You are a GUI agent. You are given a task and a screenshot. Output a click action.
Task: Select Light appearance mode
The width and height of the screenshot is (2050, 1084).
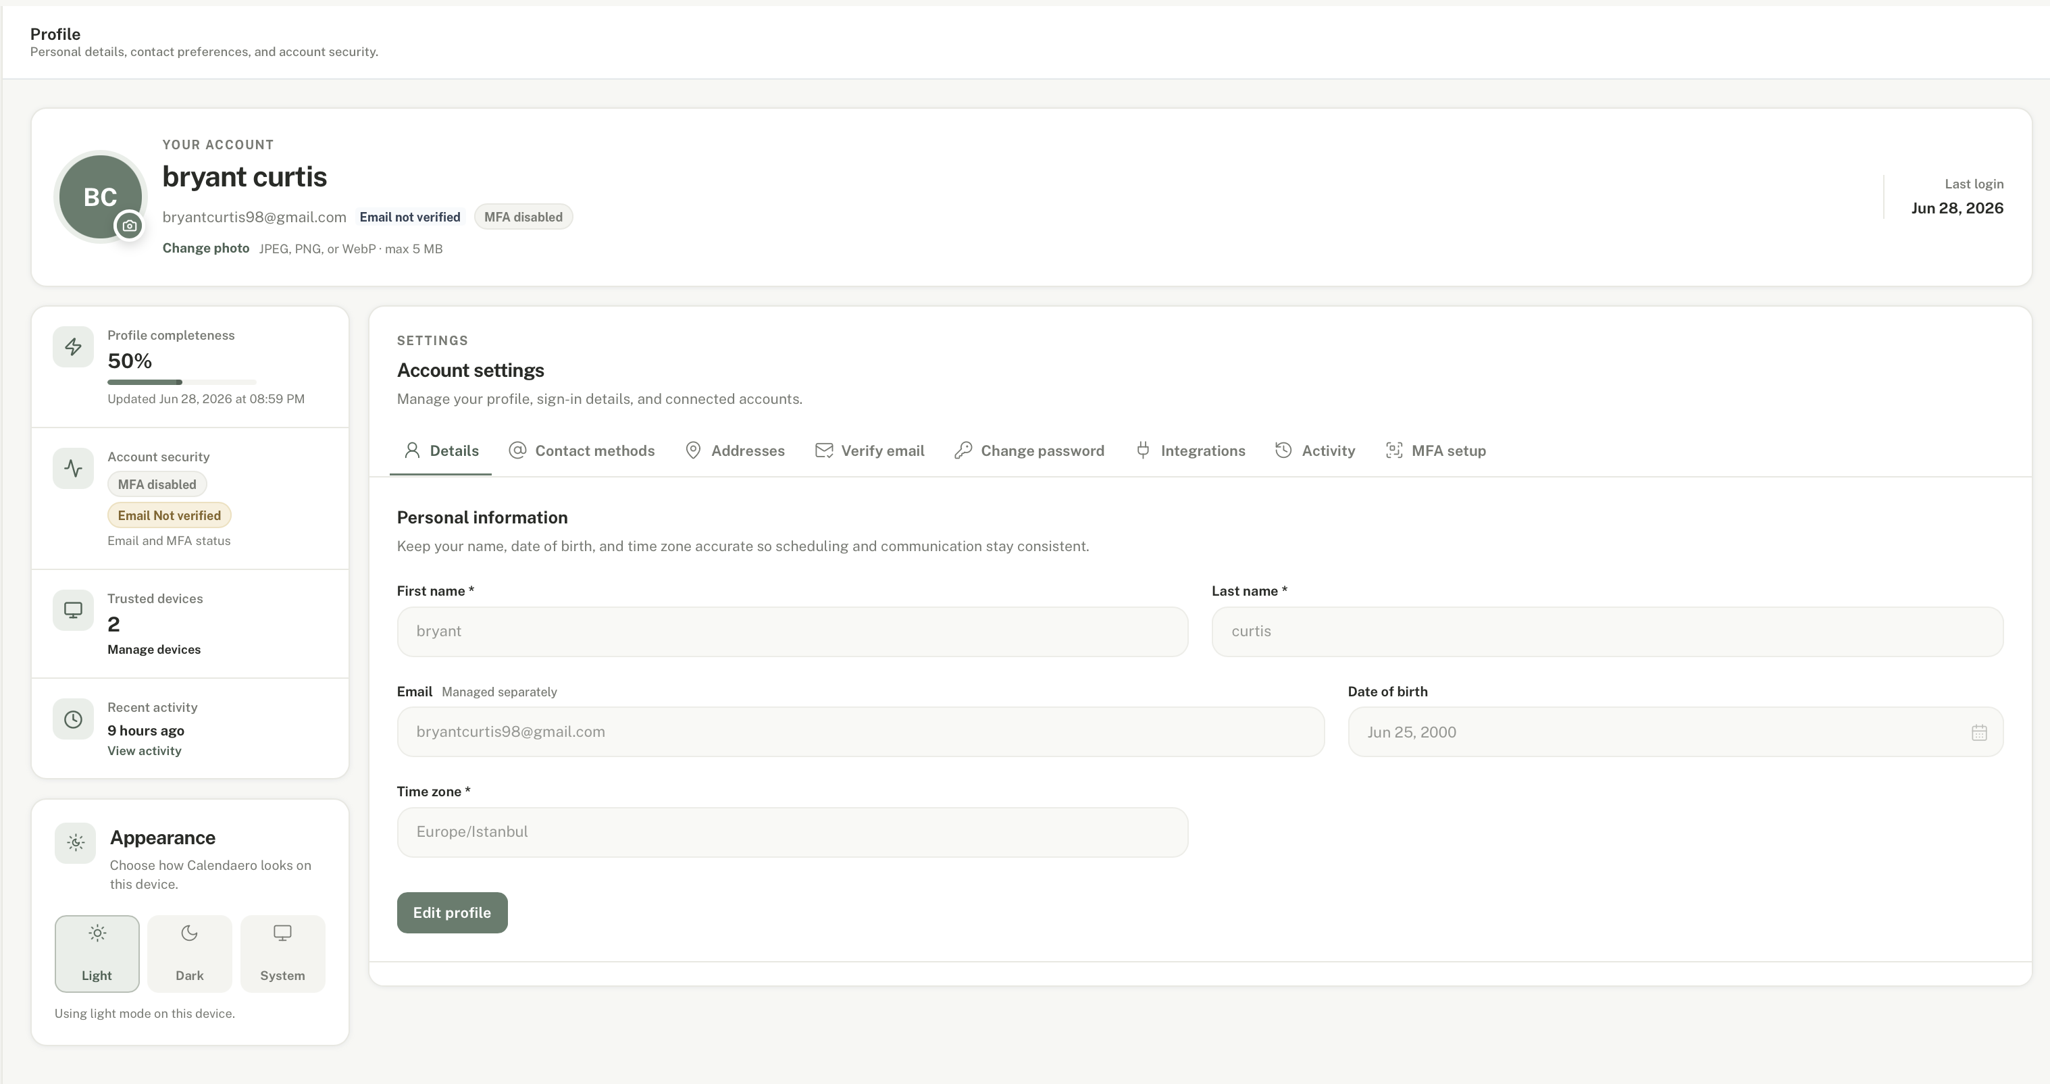tap(97, 954)
